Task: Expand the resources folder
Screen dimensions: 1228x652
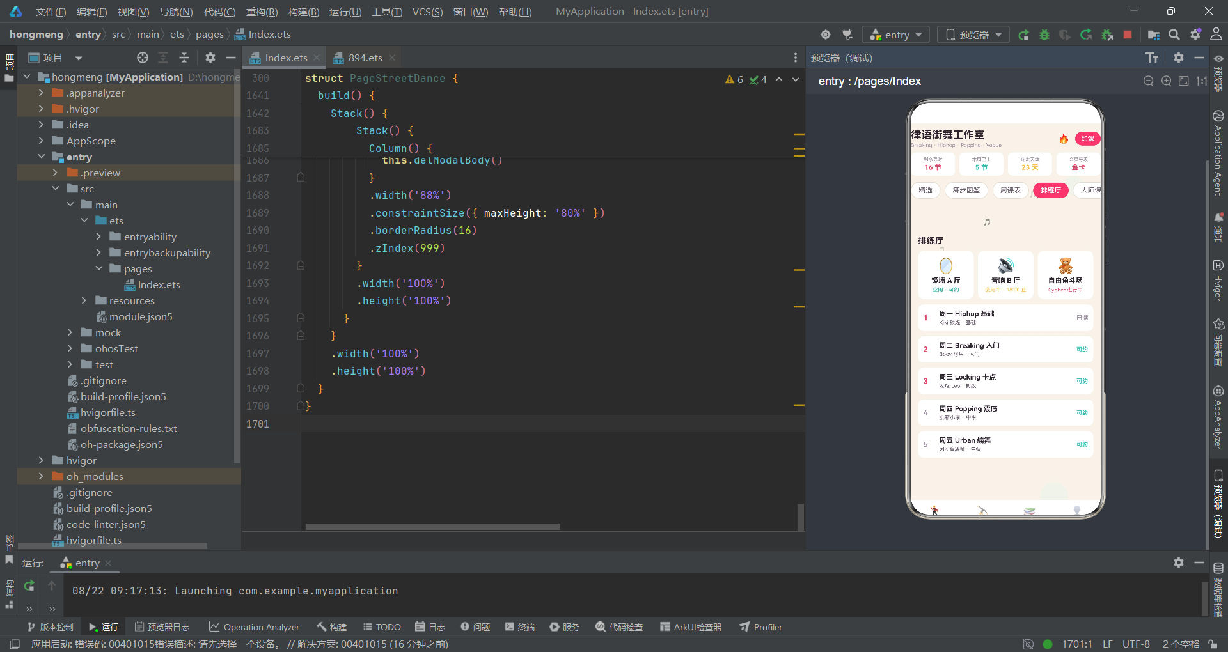Action: coord(84,300)
